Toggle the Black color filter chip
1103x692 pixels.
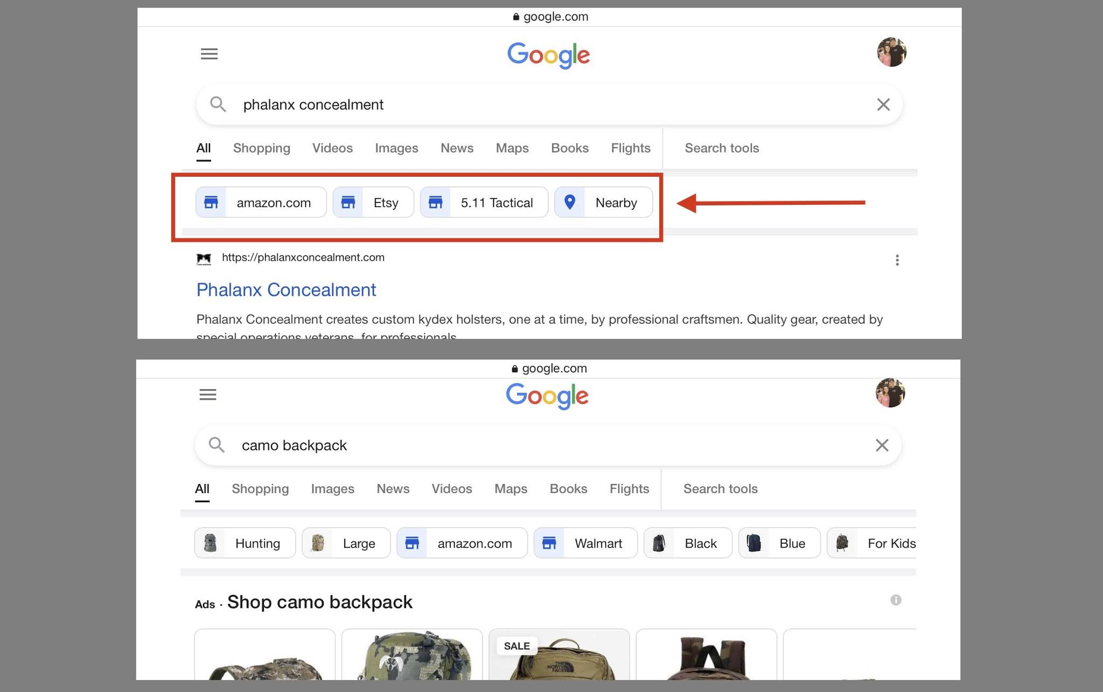tap(688, 543)
